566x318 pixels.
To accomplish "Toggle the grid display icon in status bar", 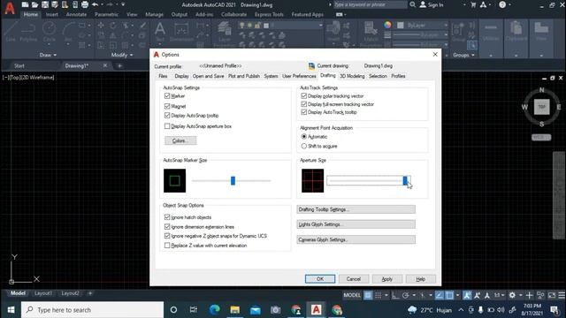I will [x=368, y=295].
